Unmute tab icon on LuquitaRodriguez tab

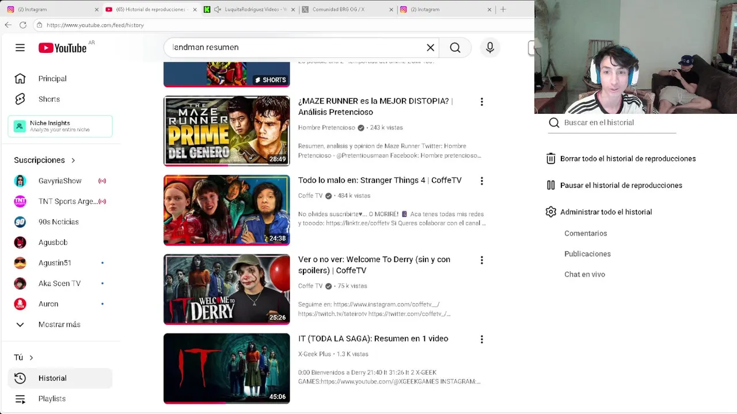(x=218, y=9)
